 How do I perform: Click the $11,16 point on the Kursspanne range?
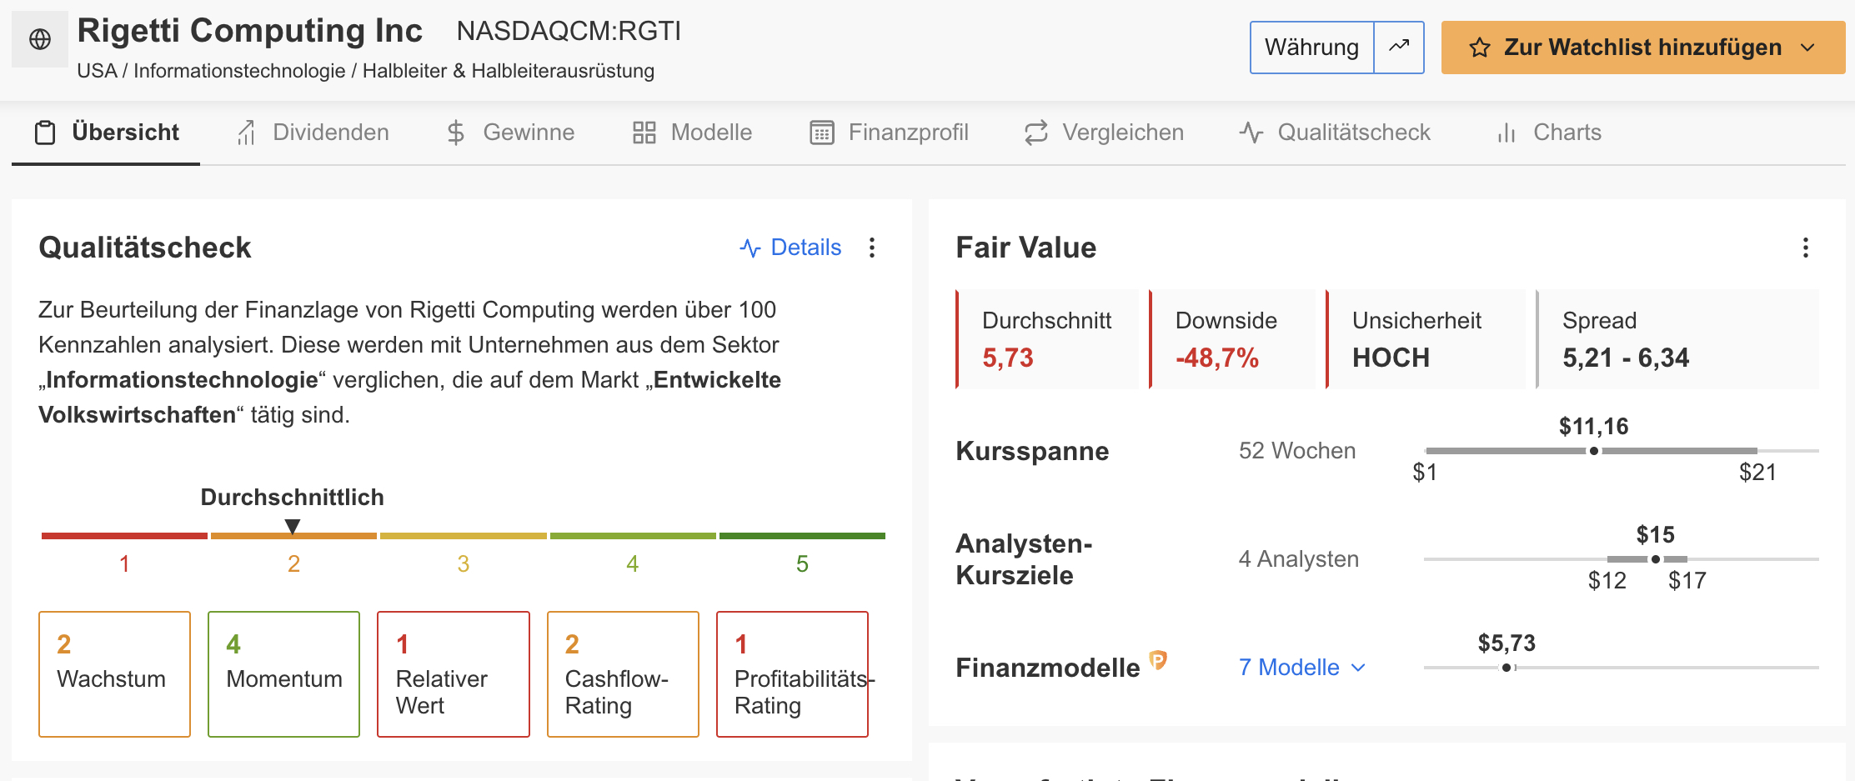pos(1594,451)
